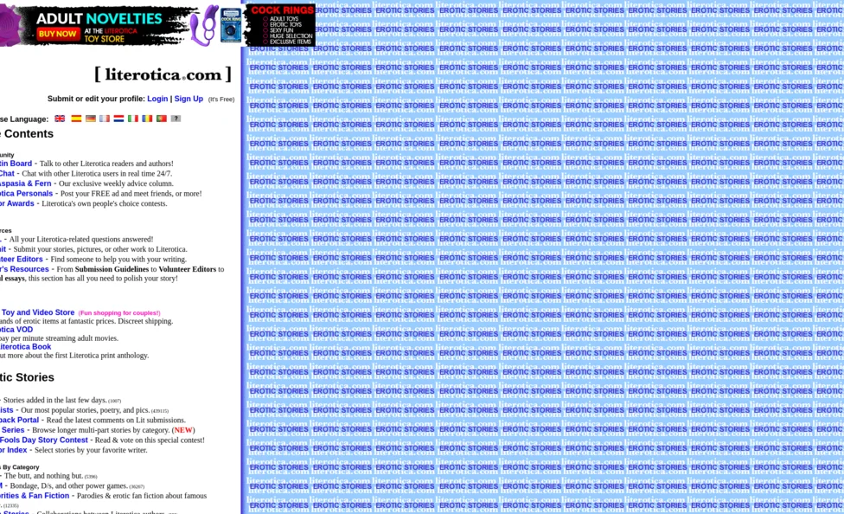
Task: Select the German flag language
Action: click(x=91, y=119)
